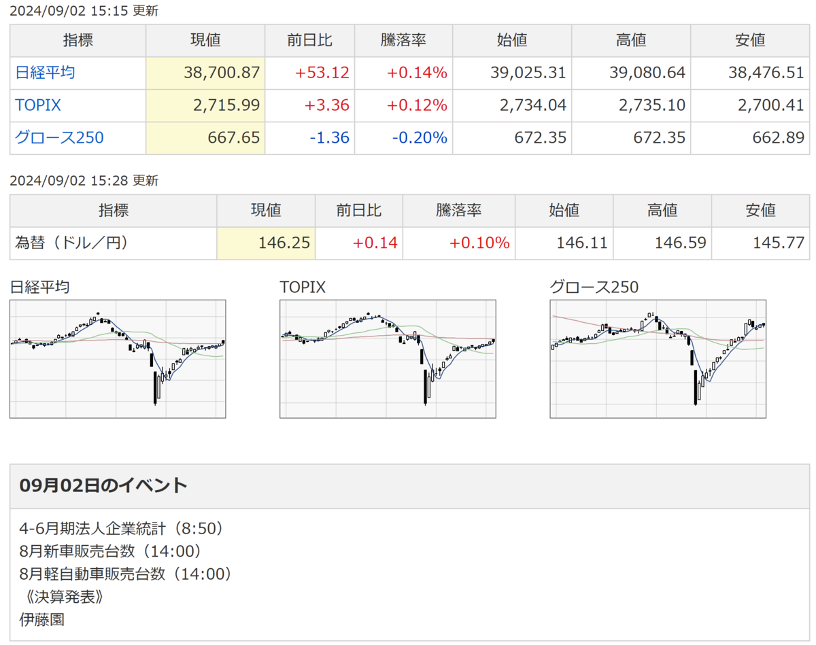
Task: Click the 日経平均 chart title
Action: 39,287
